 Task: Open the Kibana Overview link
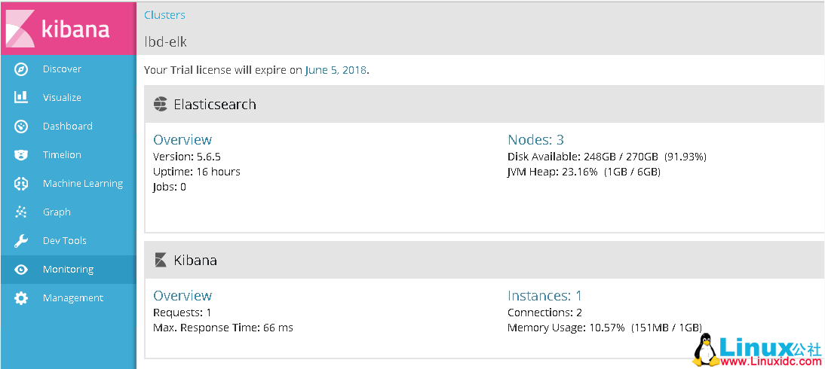pos(182,295)
